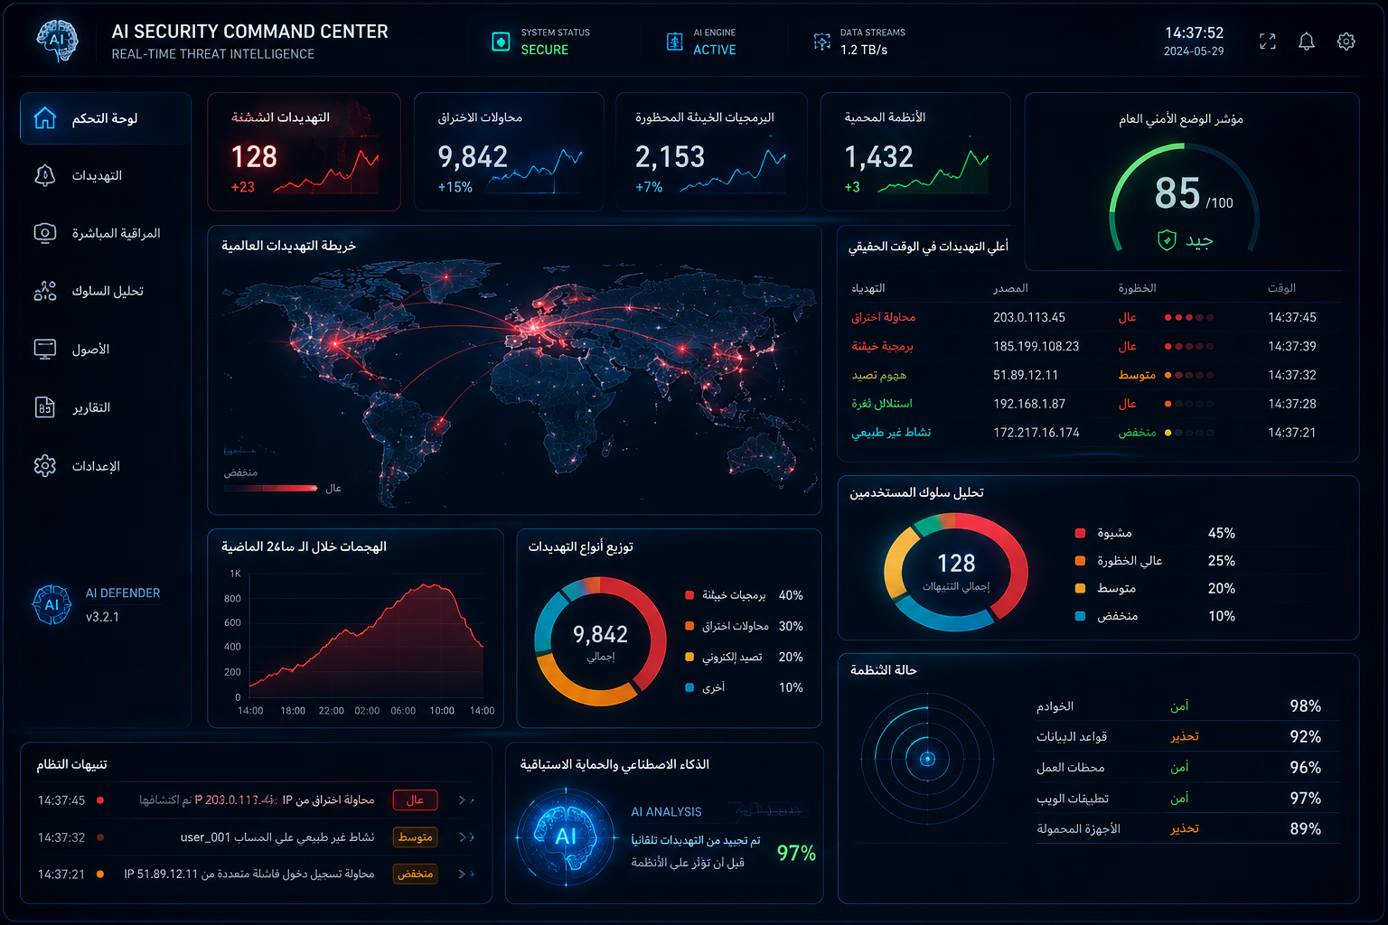Viewport: 1388px width, 925px height.
Task: Open settings with the header gear icon
Action: click(1346, 42)
